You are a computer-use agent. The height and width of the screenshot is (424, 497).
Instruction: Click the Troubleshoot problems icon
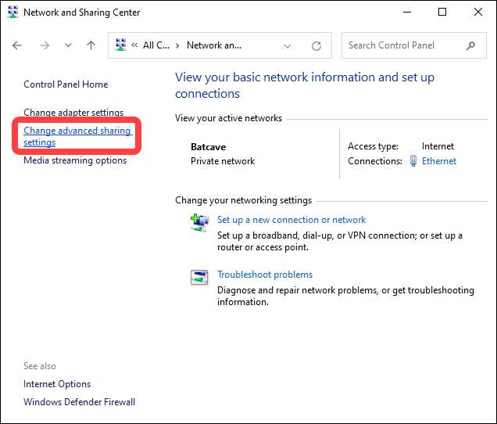click(x=199, y=277)
